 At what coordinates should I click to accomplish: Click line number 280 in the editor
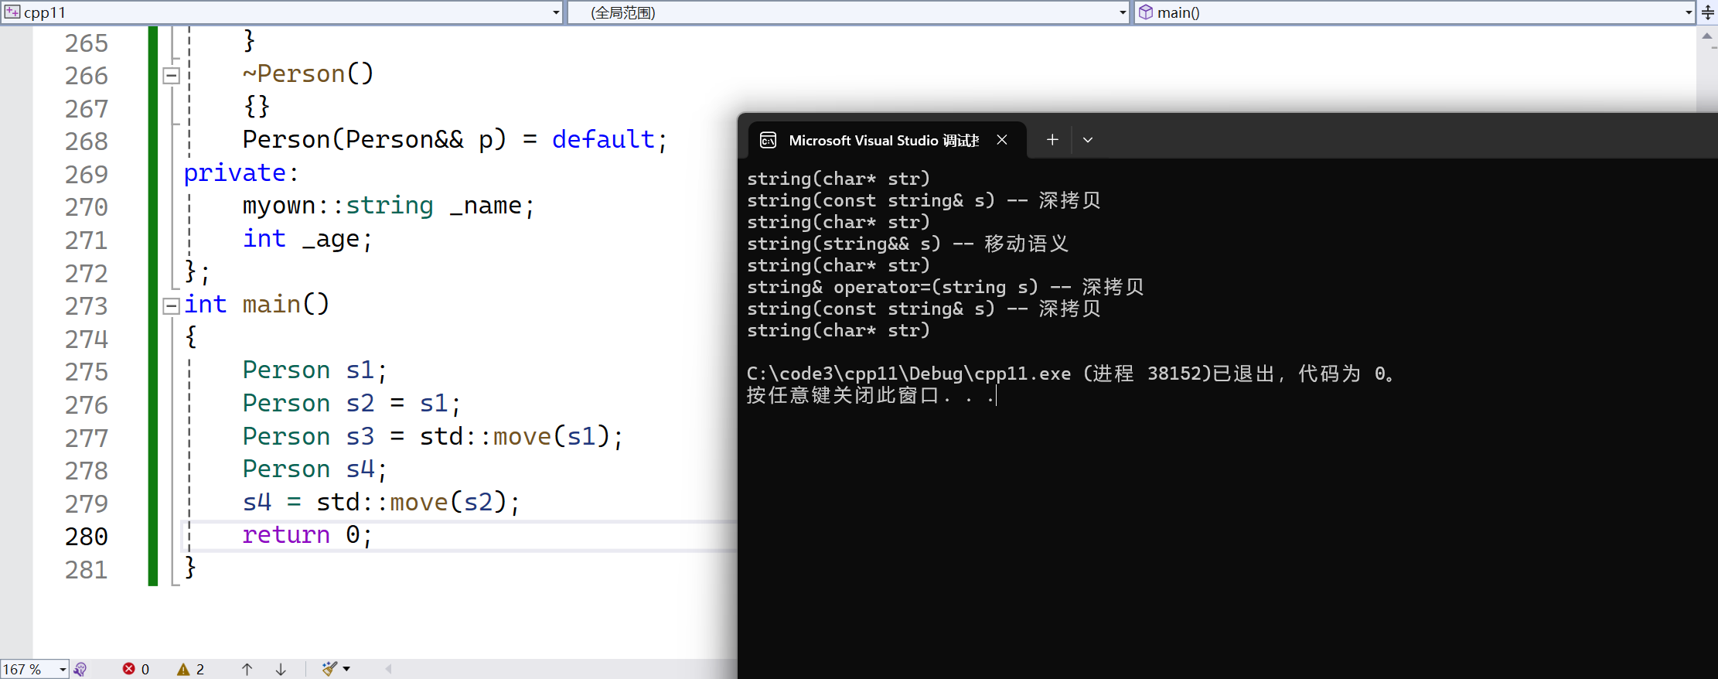87,537
